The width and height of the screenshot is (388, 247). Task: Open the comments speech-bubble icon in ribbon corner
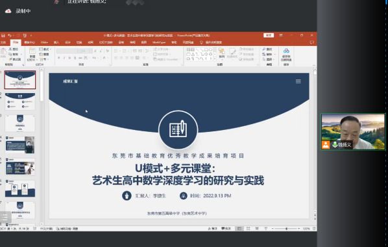312,43
